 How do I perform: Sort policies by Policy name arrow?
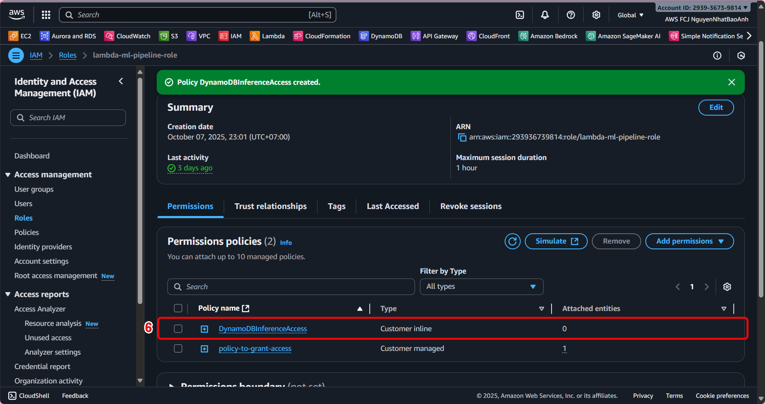360,309
